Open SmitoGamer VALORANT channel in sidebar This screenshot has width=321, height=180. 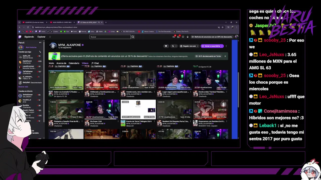[x=30, y=95]
